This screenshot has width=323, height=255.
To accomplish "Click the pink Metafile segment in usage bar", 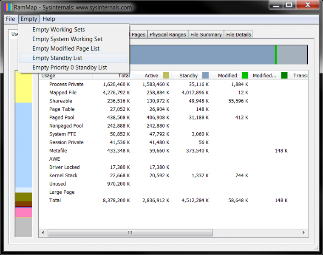I will point(24,212).
